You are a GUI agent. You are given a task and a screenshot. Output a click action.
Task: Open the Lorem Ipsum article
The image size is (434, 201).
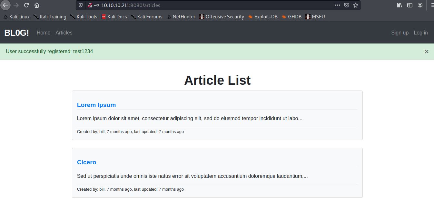pyautogui.click(x=96, y=105)
